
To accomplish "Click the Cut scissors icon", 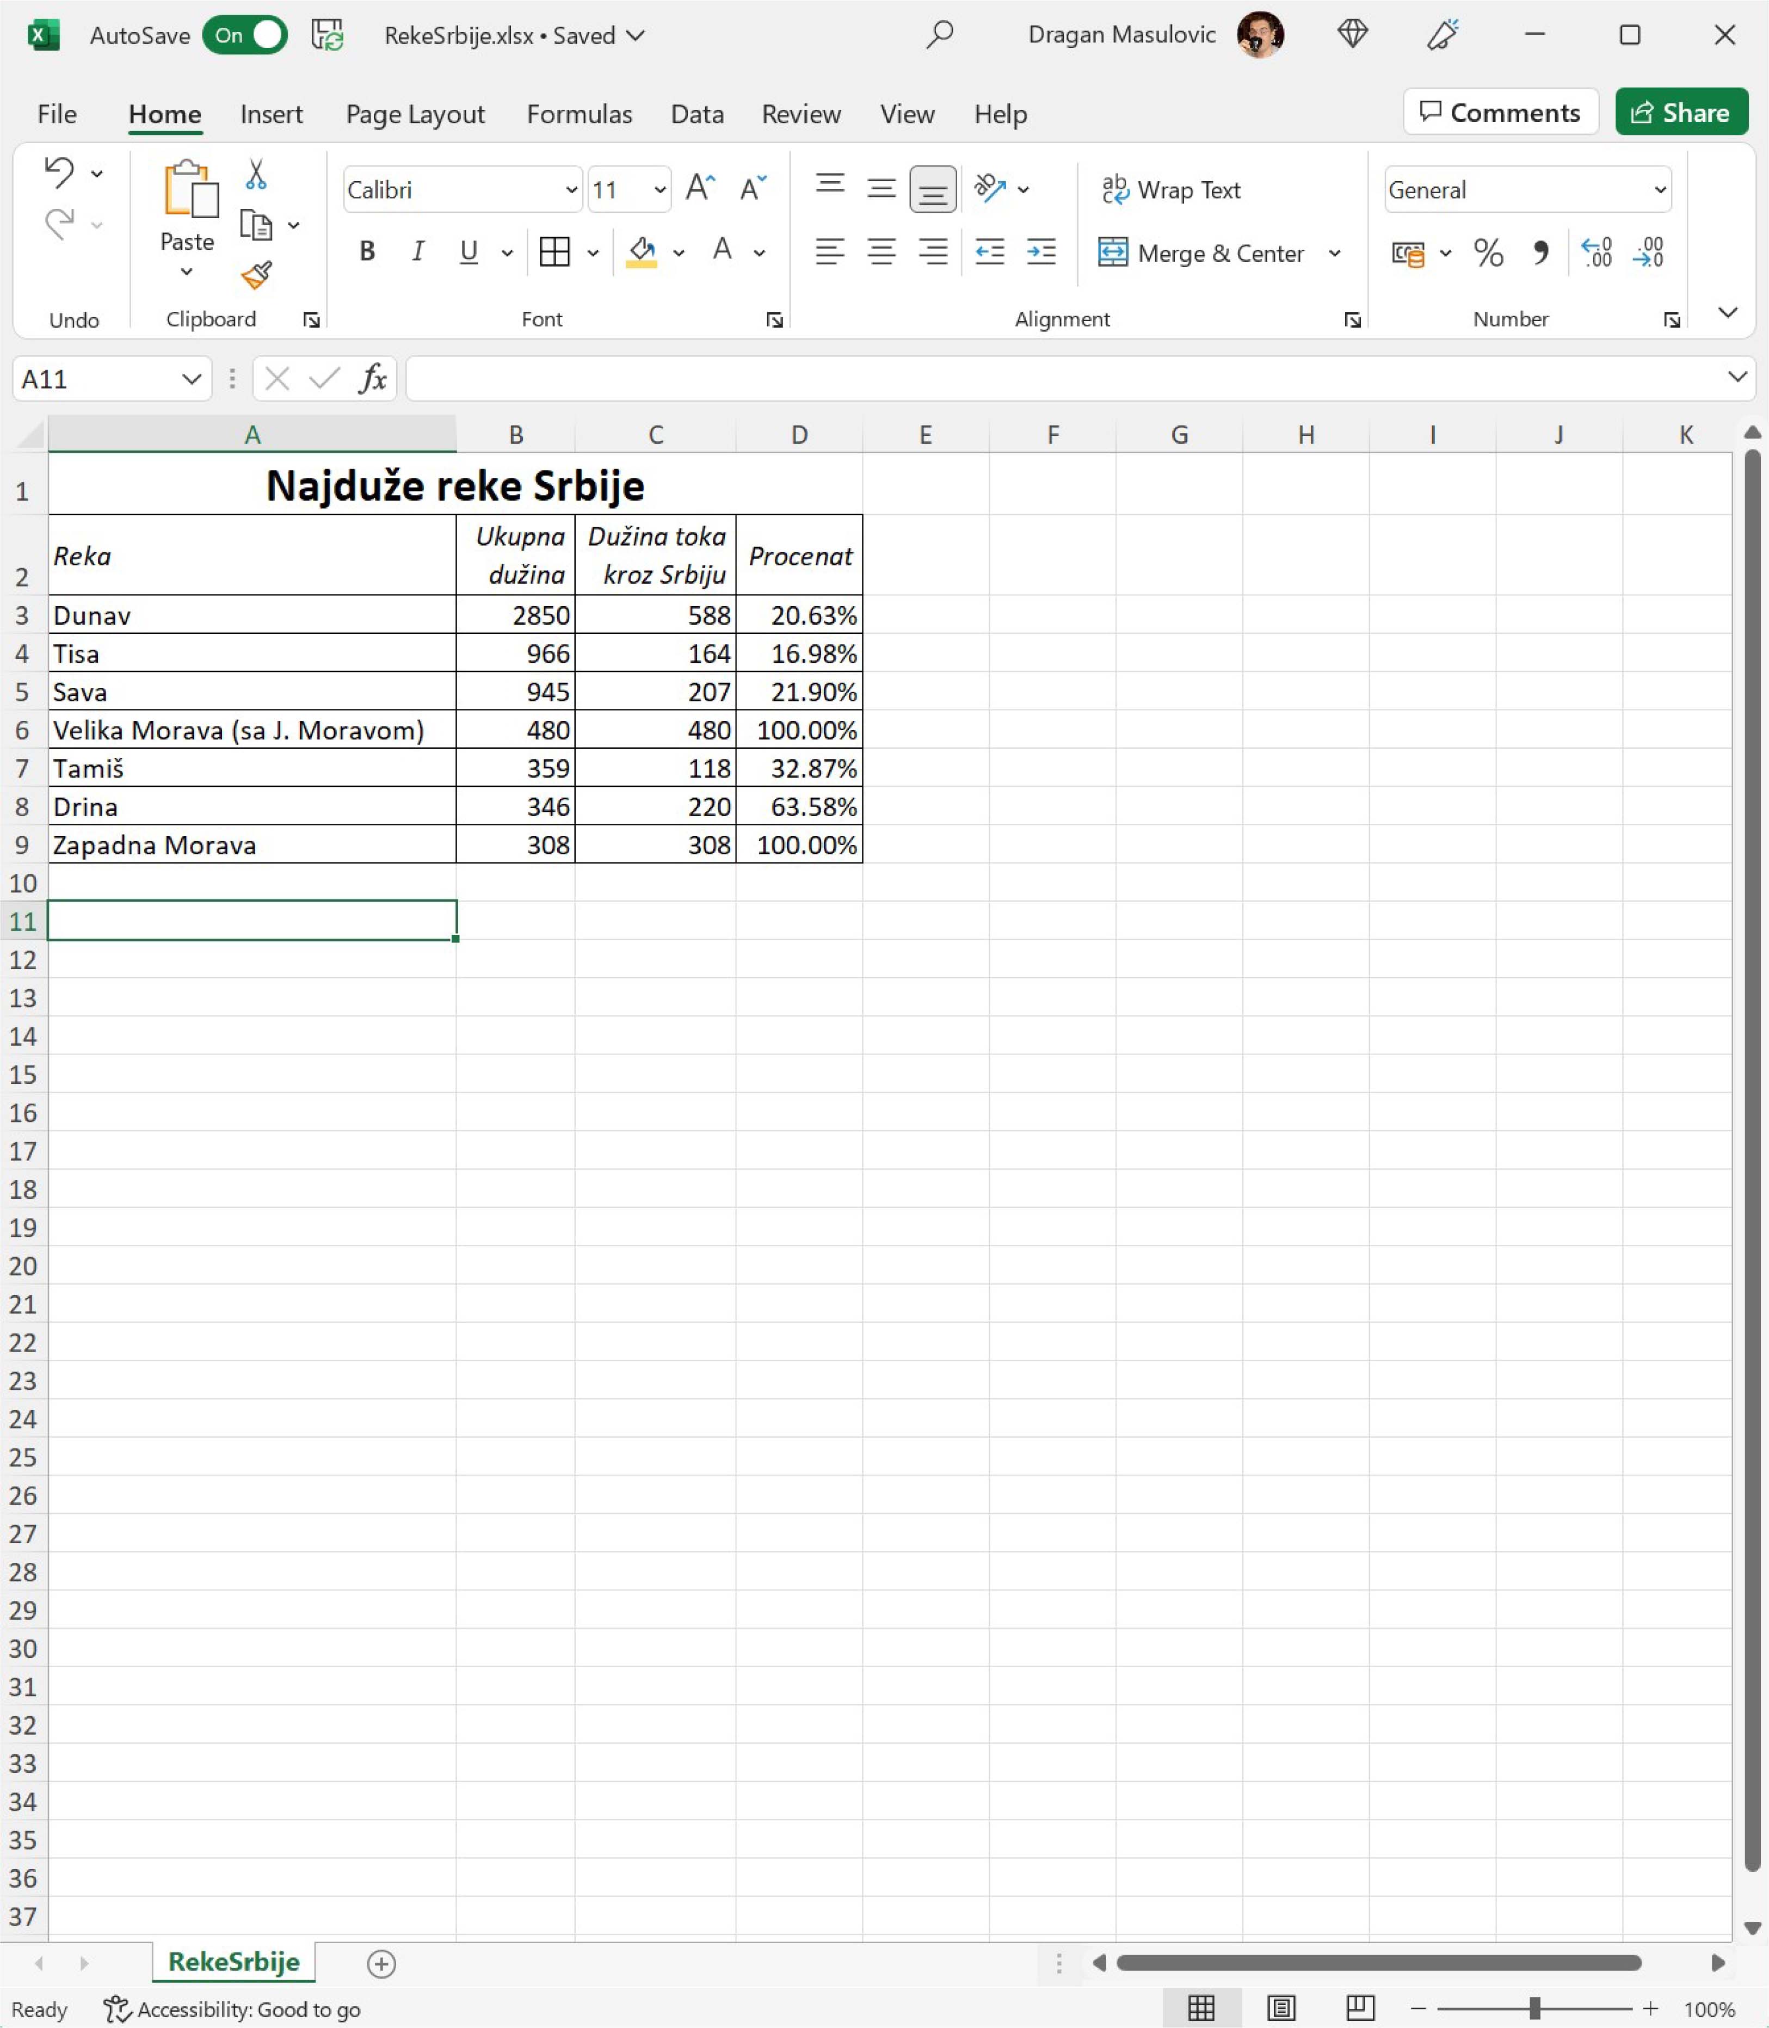I will click(x=256, y=175).
